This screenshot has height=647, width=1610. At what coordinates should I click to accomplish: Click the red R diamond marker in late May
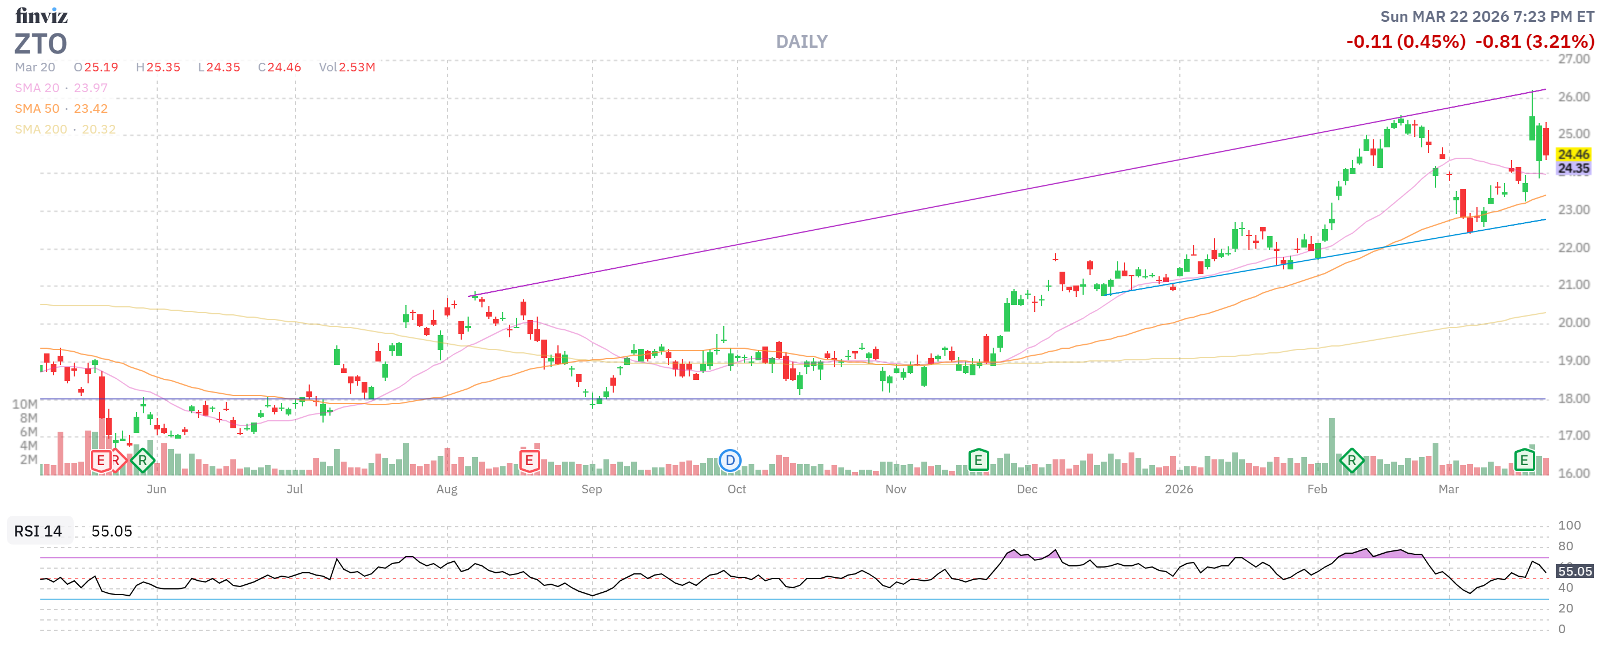tap(118, 462)
